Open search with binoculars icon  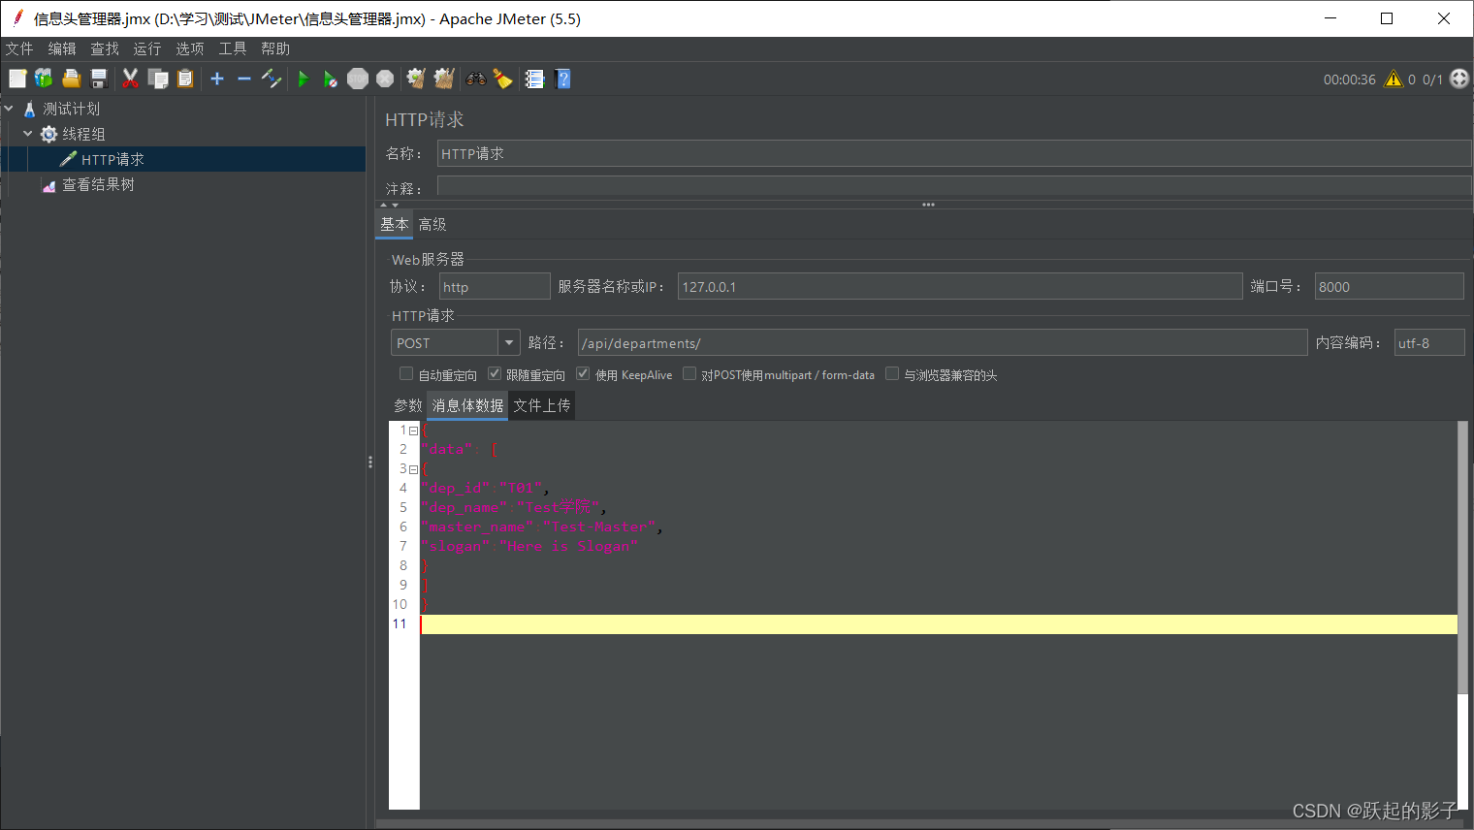click(x=475, y=79)
